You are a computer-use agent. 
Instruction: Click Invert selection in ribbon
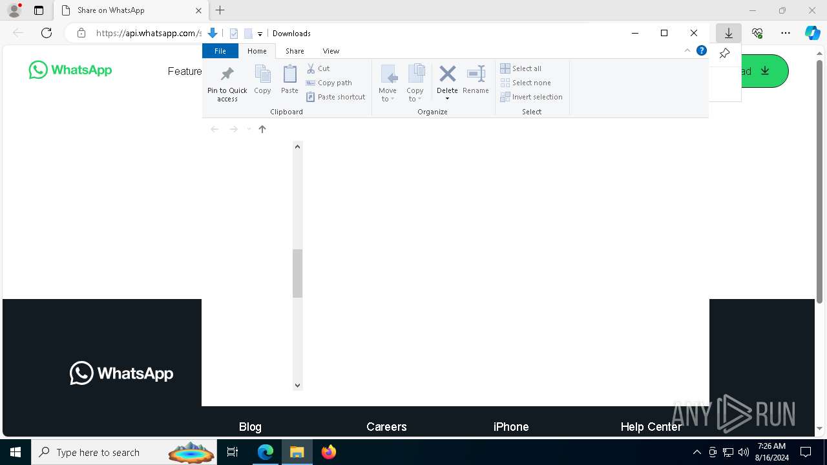(x=531, y=97)
